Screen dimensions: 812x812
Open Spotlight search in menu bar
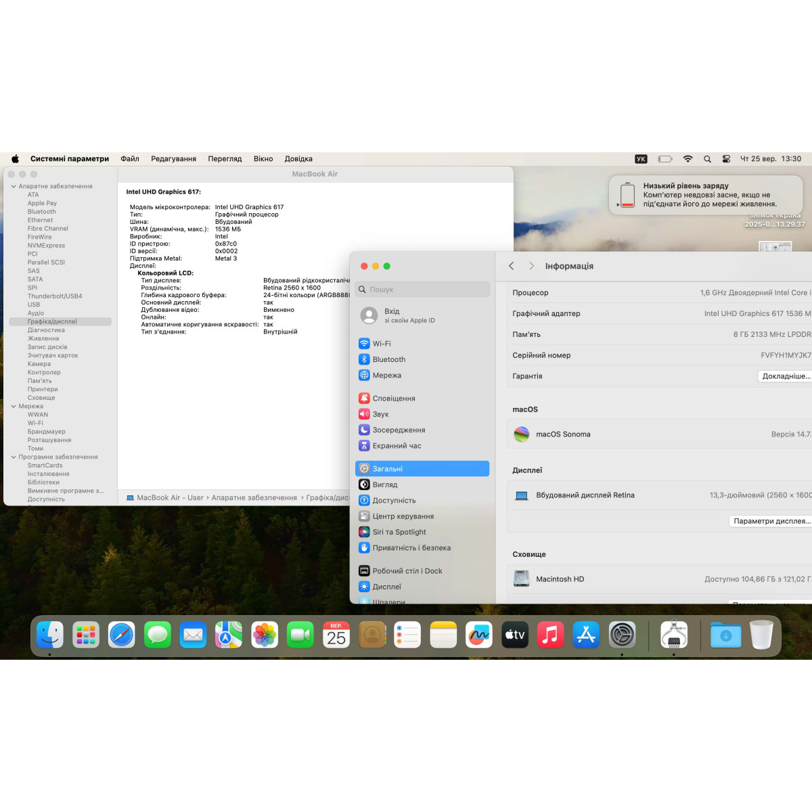click(707, 159)
